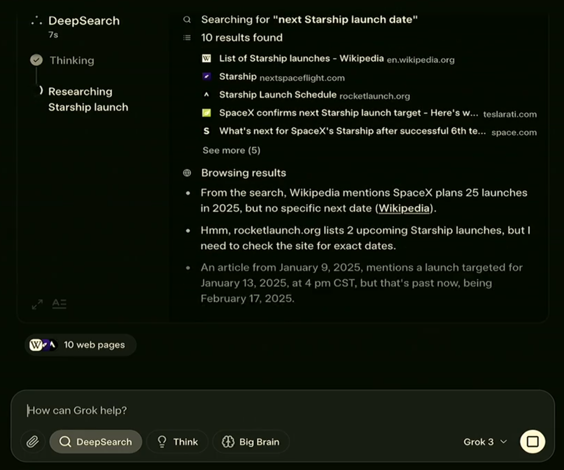Enable the DeepSearch mode button
Viewport: 564px width, 470px height.
click(x=96, y=441)
